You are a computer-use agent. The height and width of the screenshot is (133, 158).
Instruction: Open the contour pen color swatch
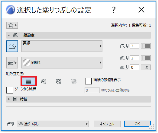coord(146,46)
